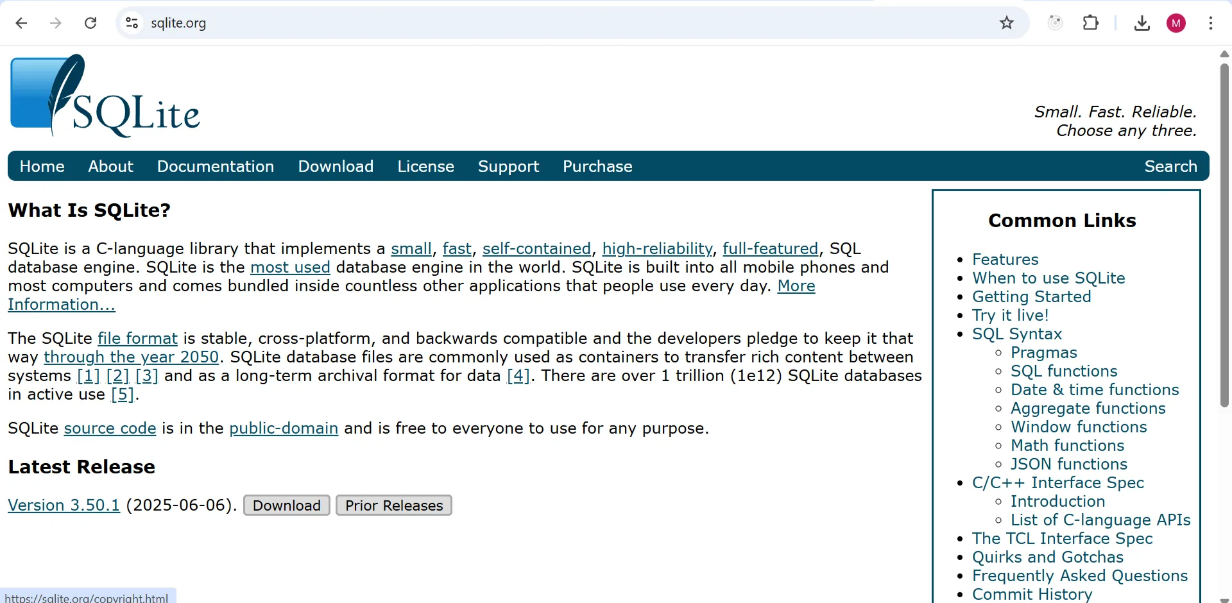The width and height of the screenshot is (1232, 603).
Task: Click the Prior Releases button
Action: click(394, 505)
